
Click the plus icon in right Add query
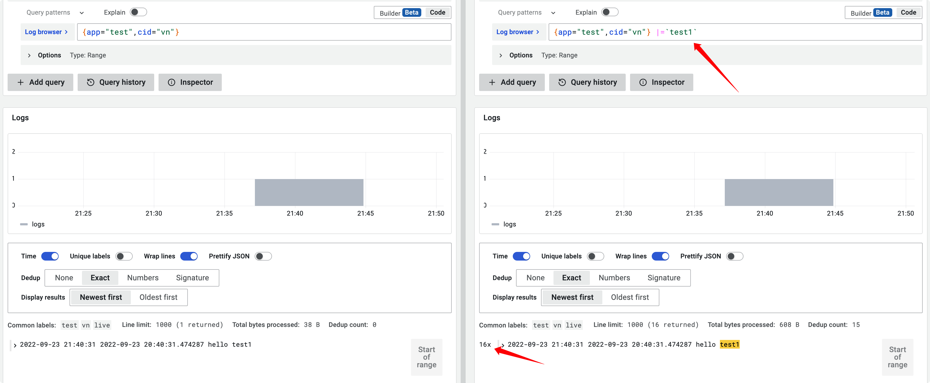[492, 83]
